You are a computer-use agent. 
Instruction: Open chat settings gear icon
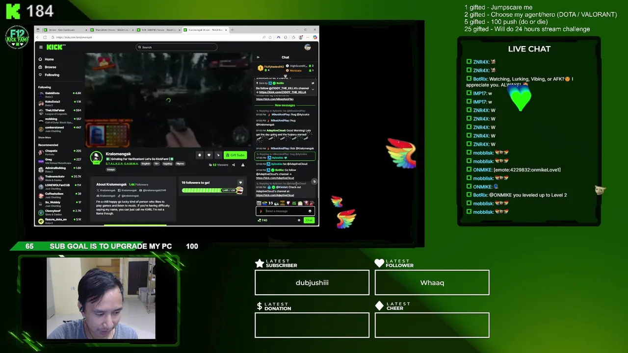(x=299, y=220)
